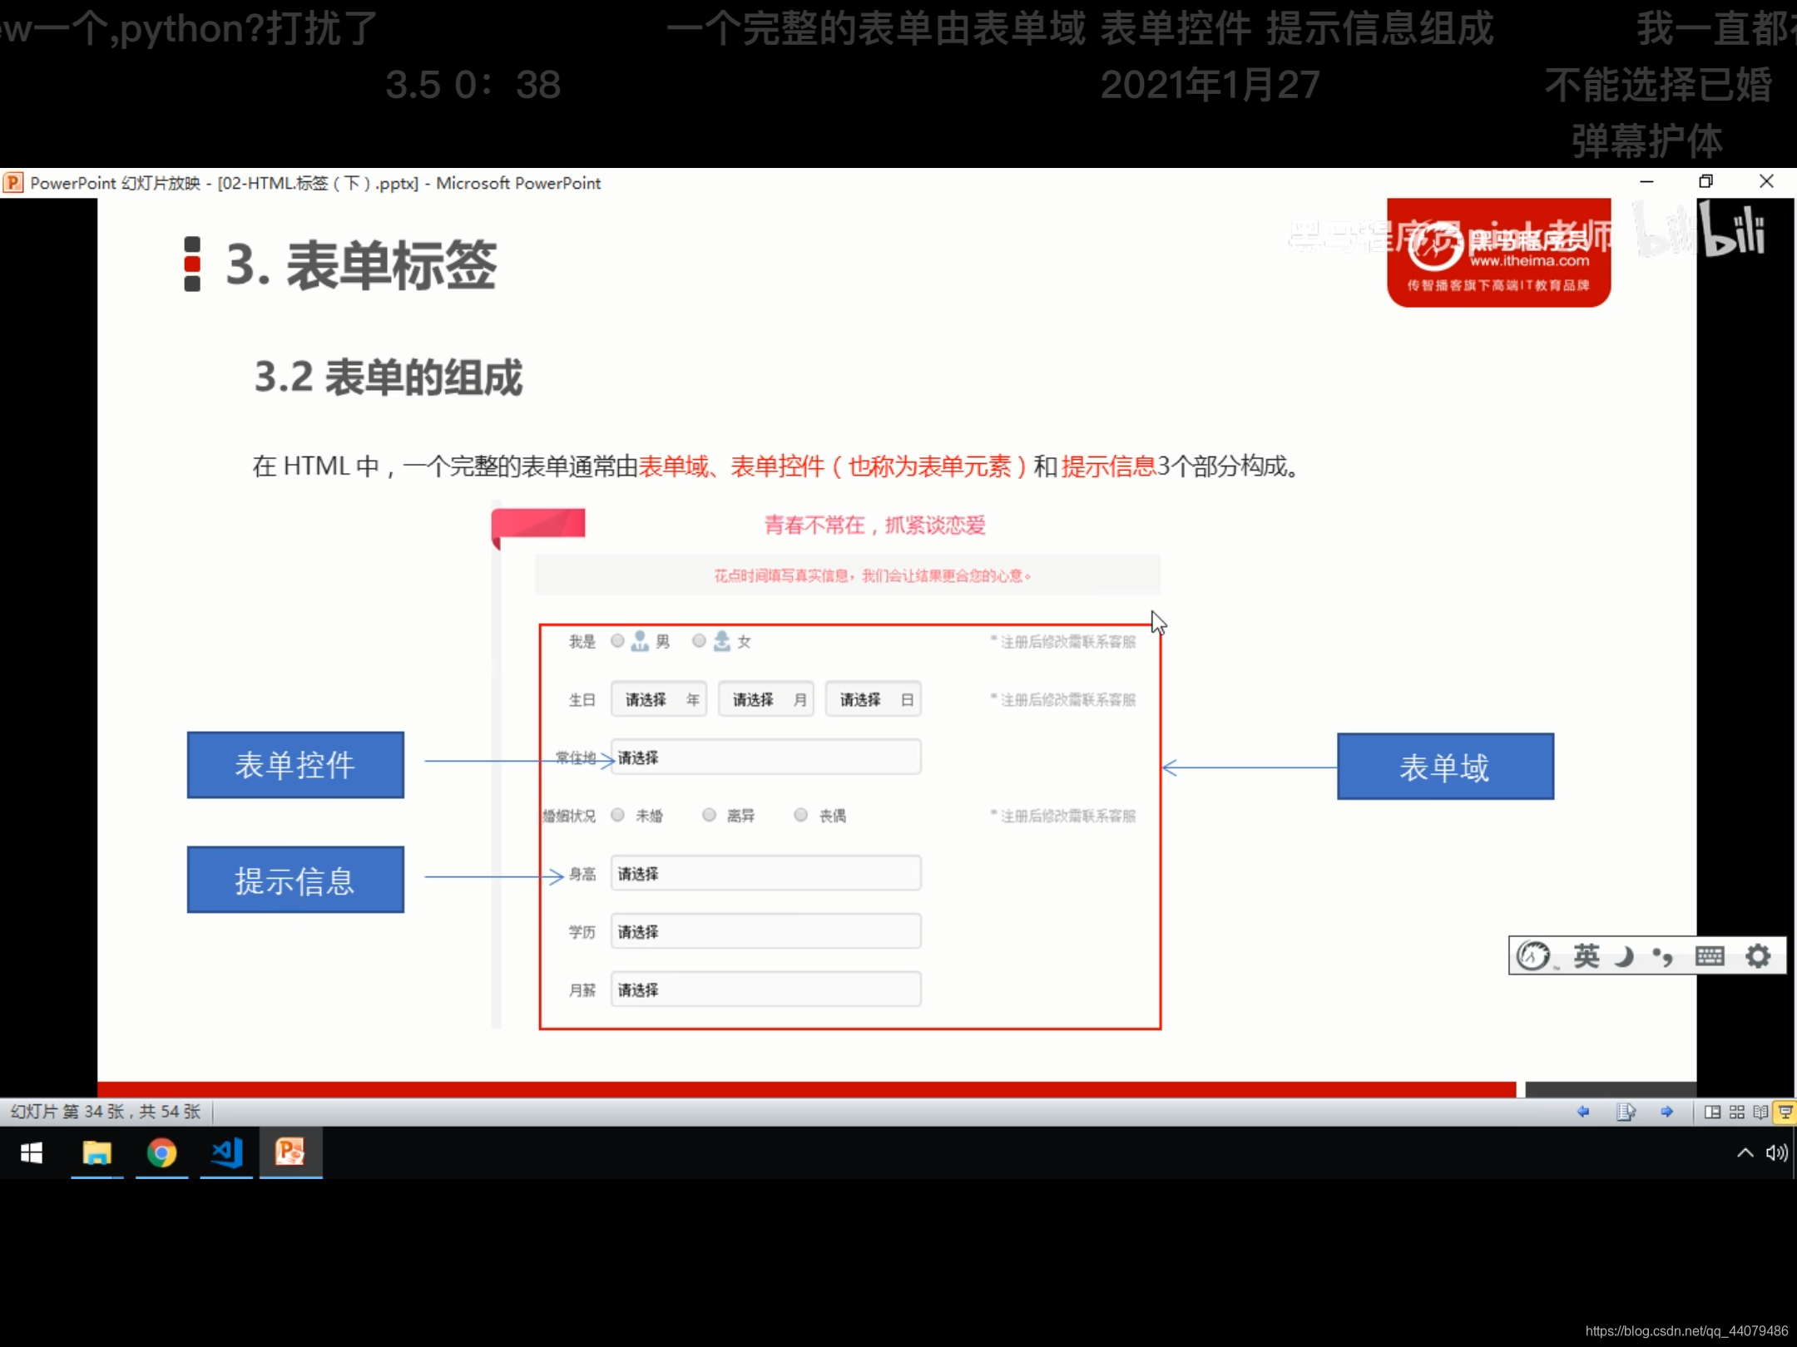Advance to next slide with blue arrow
The width and height of the screenshot is (1797, 1347).
tap(1666, 1112)
